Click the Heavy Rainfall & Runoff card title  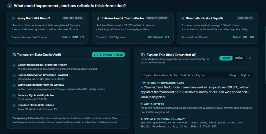33,18
